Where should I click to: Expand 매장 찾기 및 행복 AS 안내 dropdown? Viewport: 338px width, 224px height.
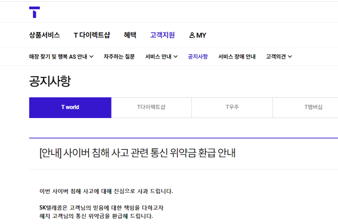61,57
